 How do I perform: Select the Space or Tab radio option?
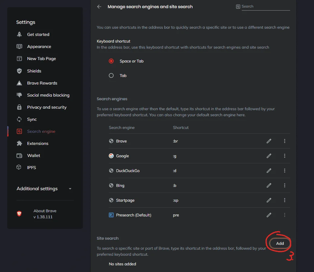click(111, 61)
